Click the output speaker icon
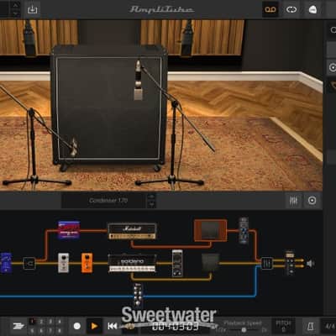336x336 pixels. pyautogui.click(x=310, y=264)
